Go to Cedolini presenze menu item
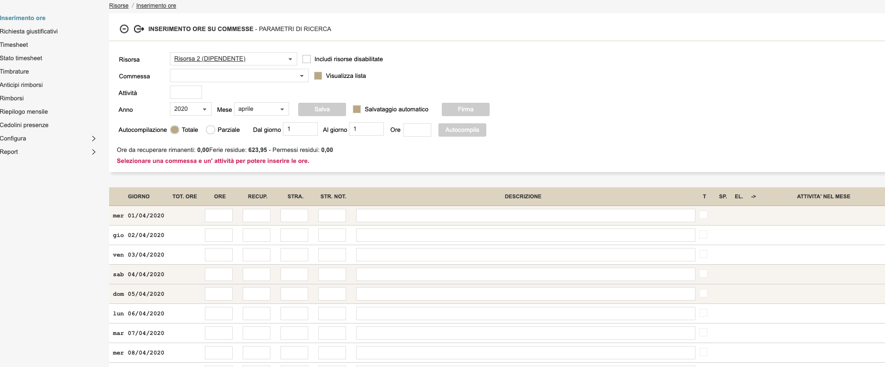The height and width of the screenshot is (367, 885). 24,125
